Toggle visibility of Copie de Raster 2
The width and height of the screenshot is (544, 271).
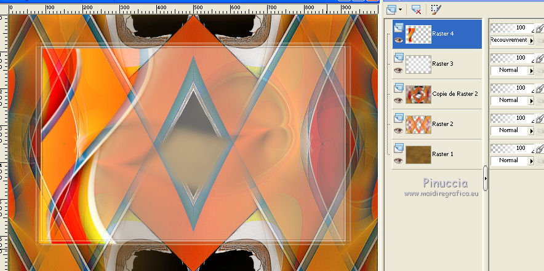click(x=398, y=101)
